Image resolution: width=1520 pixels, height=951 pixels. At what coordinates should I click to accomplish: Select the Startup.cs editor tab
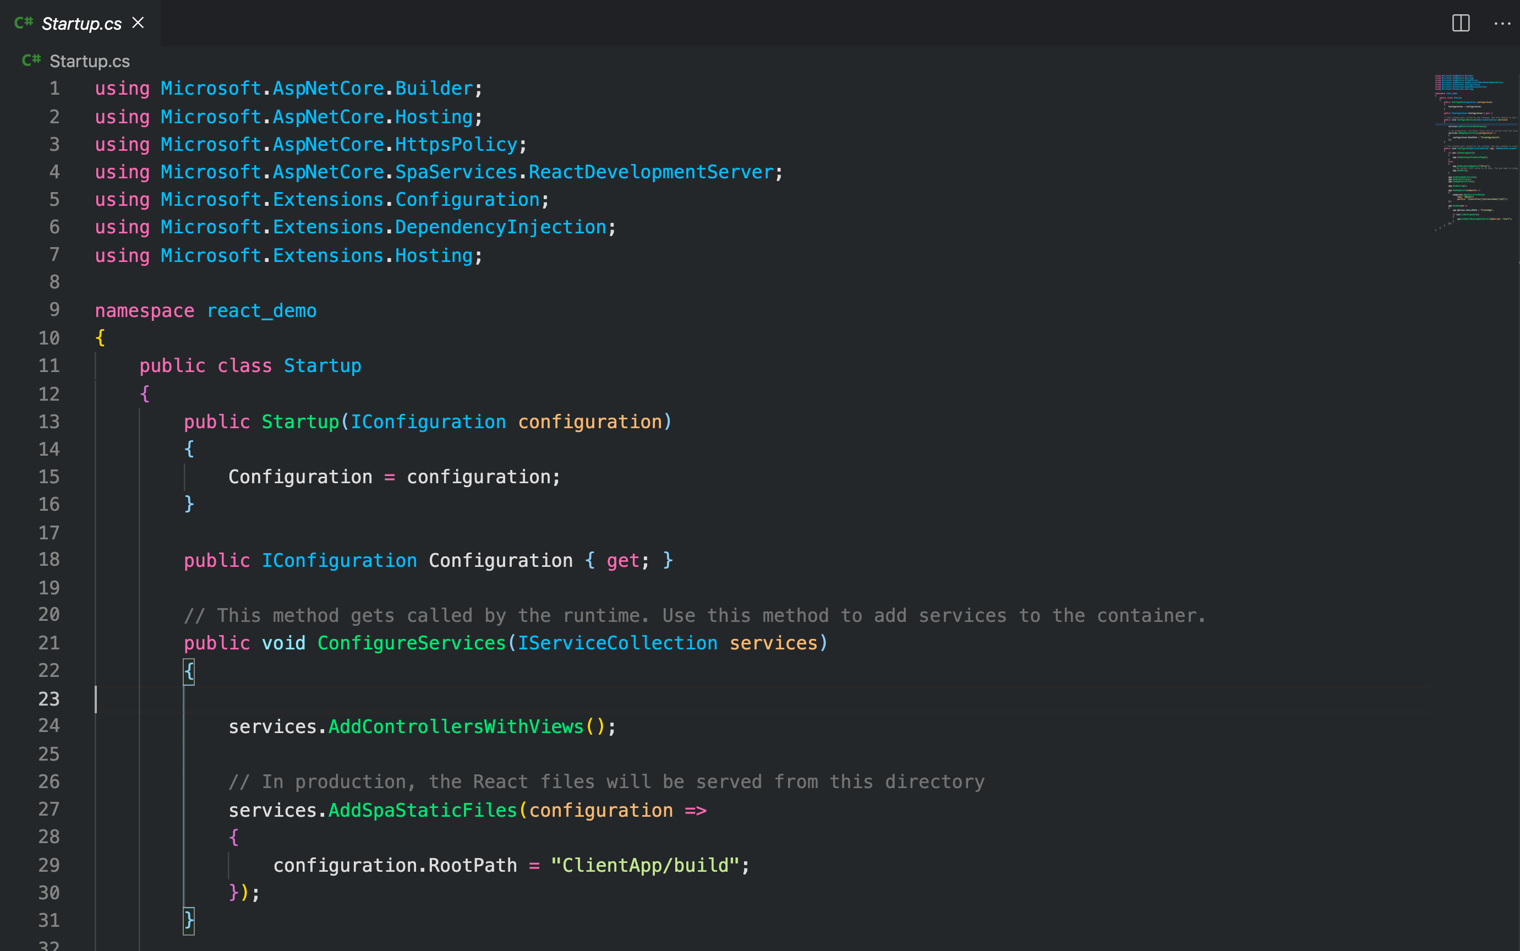[x=81, y=24]
